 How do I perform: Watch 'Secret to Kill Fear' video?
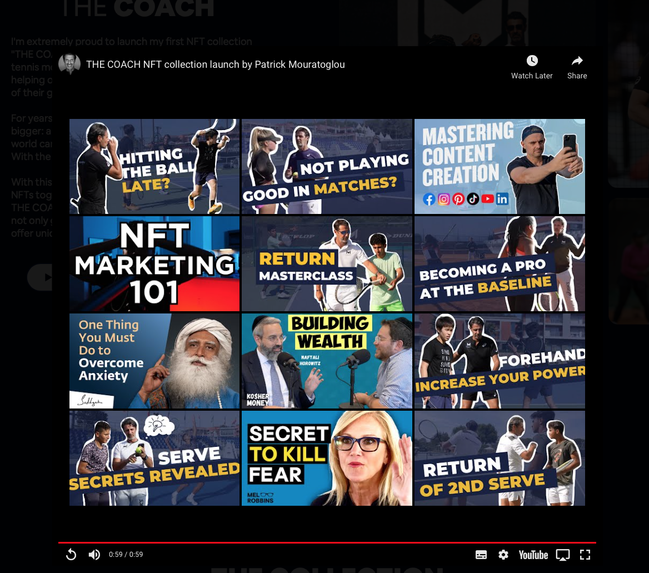[327, 458]
